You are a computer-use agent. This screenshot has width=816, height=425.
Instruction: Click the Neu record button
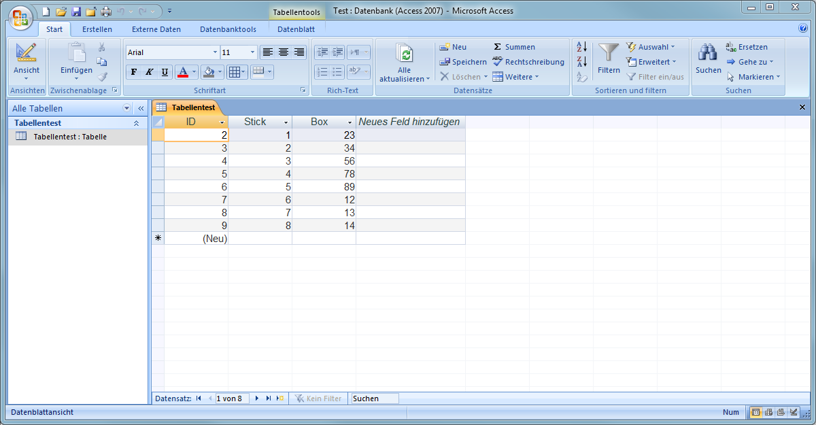pos(453,47)
